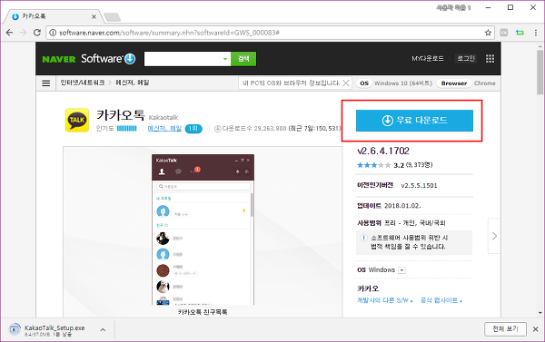Click the KakaoTalk friends list screenshot

pyautogui.click(x=203, y=230)
